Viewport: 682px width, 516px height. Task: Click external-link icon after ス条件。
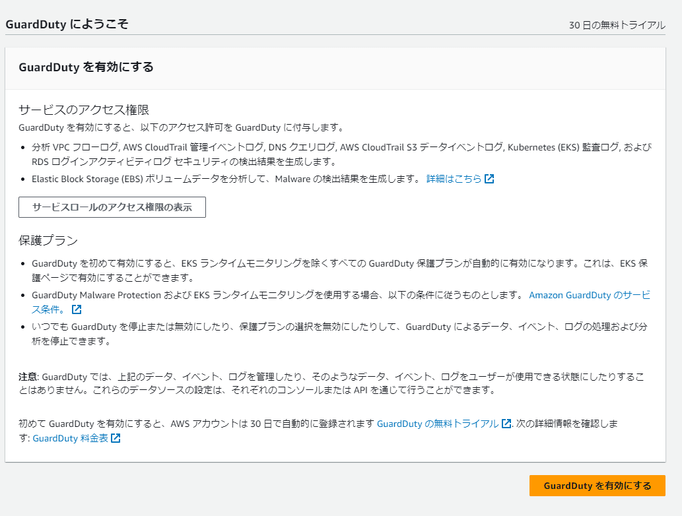click(77, 309)
